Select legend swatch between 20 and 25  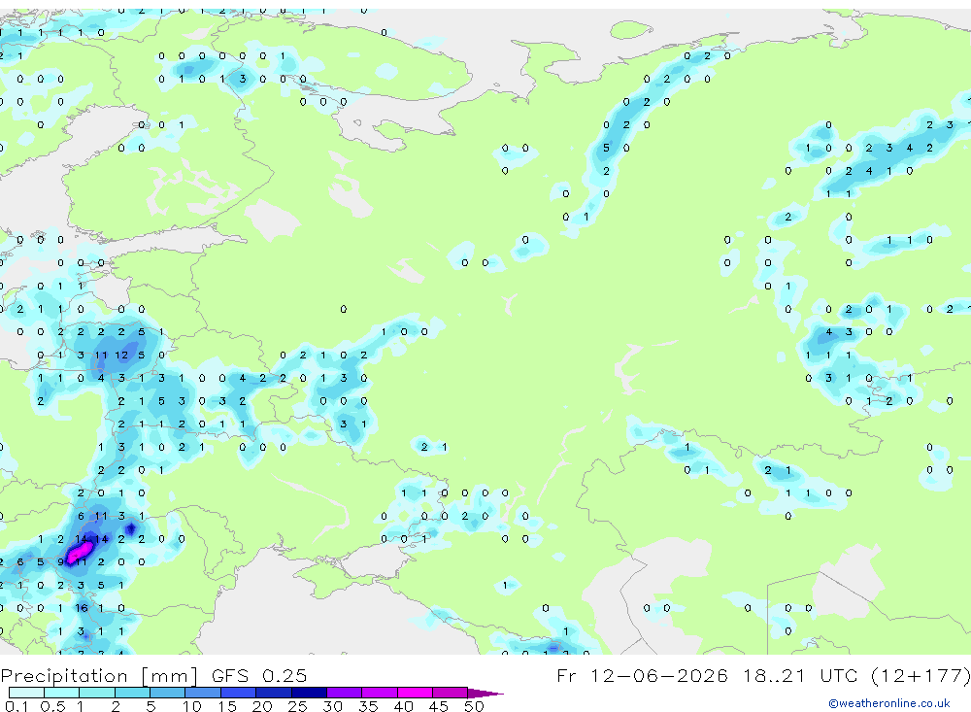pos(274,693)
